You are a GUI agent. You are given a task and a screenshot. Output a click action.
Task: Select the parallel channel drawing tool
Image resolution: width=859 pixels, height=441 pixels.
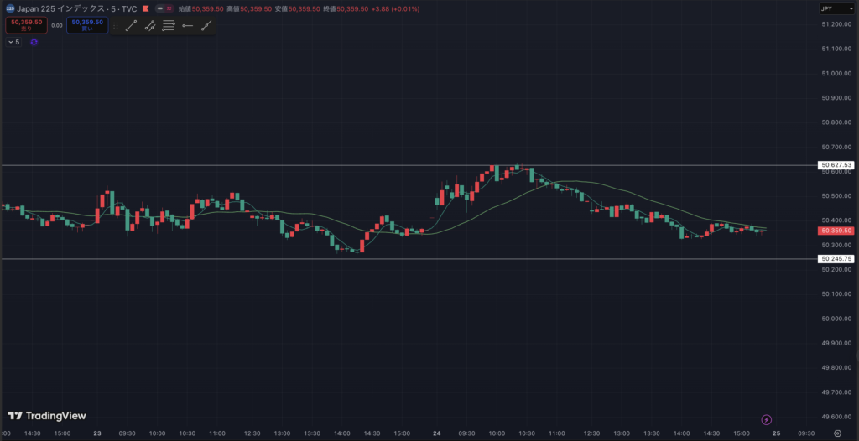click(150, 26)
